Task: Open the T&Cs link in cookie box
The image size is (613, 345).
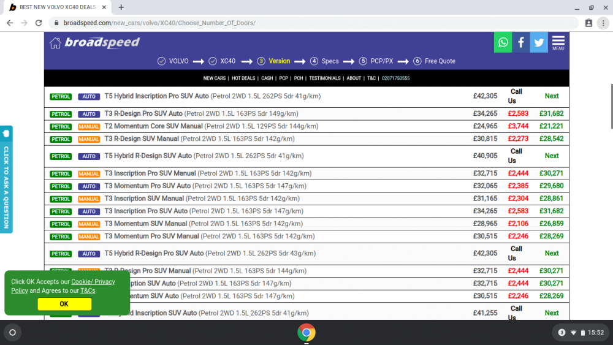Action: 88,290
